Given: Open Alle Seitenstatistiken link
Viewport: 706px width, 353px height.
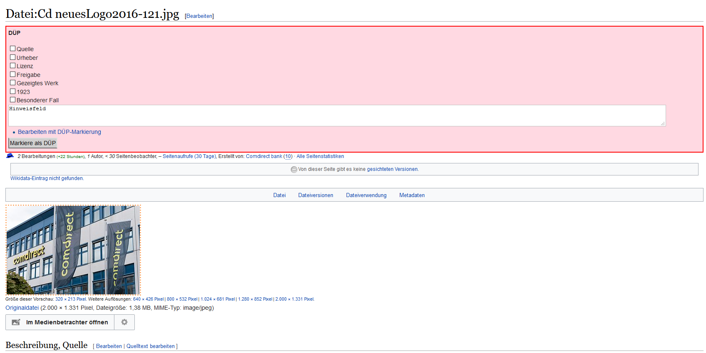Looking at the screenshot, I should (x=320, y=156).
